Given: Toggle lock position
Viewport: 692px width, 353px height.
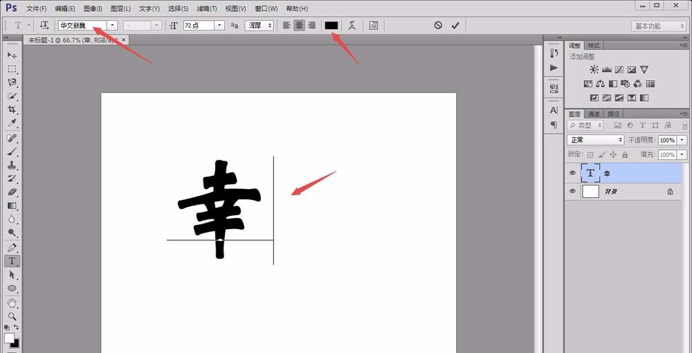Looking at the screenshot, I should click(613, 155).
